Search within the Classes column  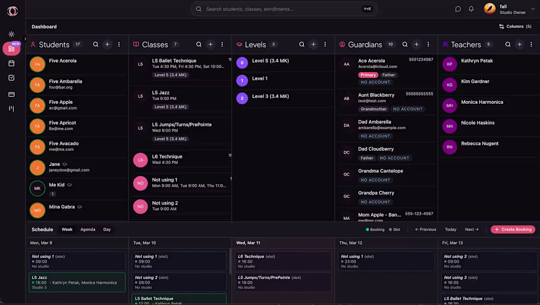tap(199, 45)
